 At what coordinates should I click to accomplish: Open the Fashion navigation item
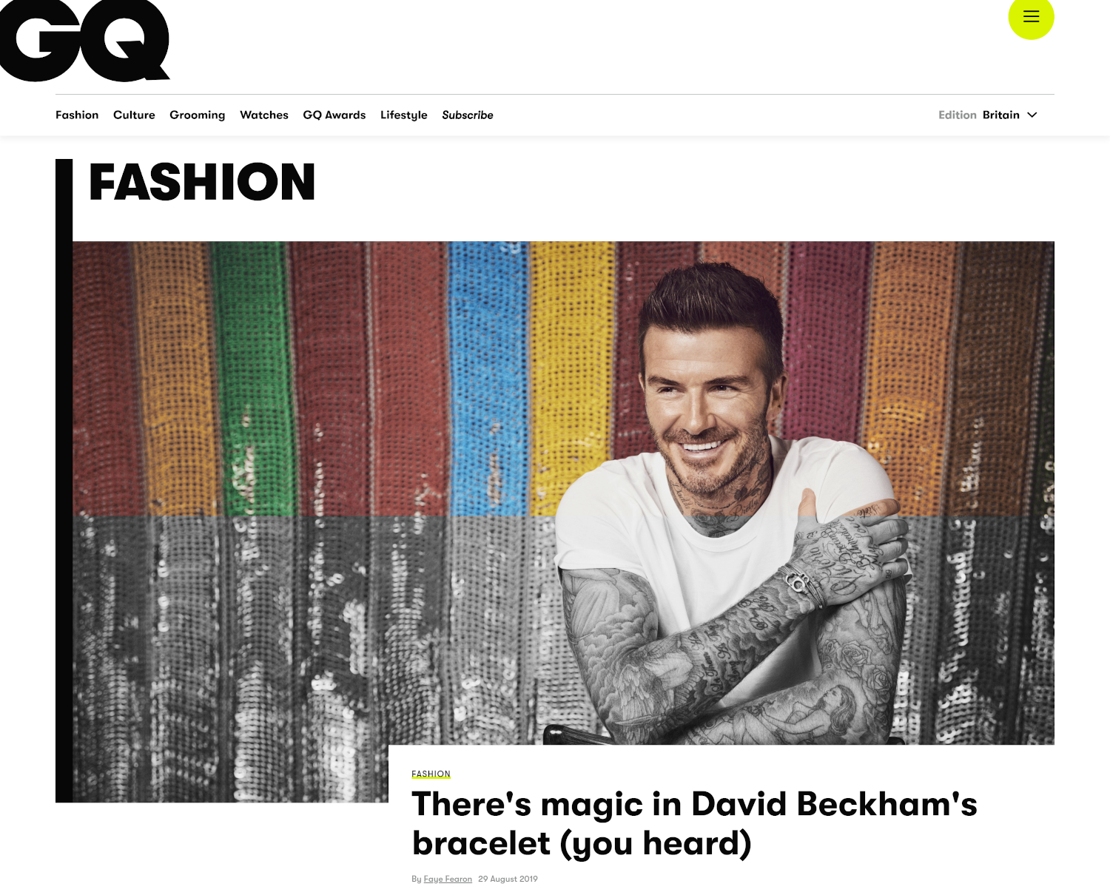(x=77, y=115)
